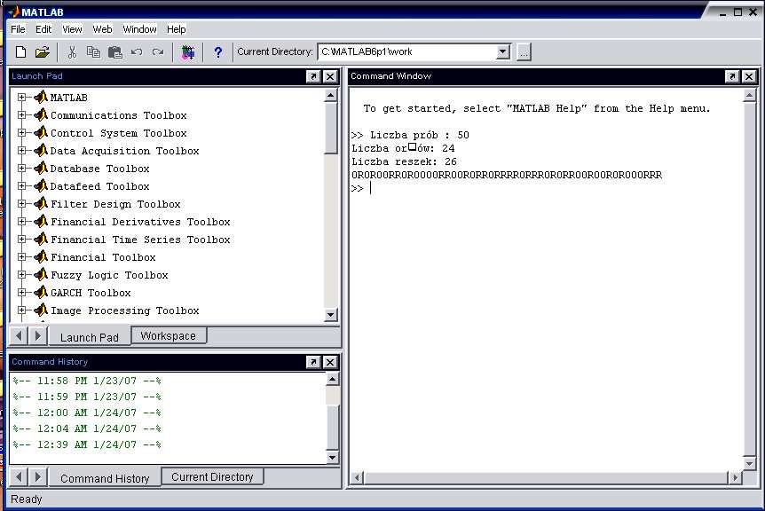Open help with the question mark icon
This screenshot has height=511, width=765.
click(218, 51)
